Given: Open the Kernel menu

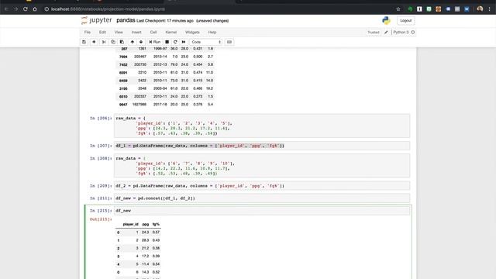Looking at the screenshot, I should click(171, 33).
